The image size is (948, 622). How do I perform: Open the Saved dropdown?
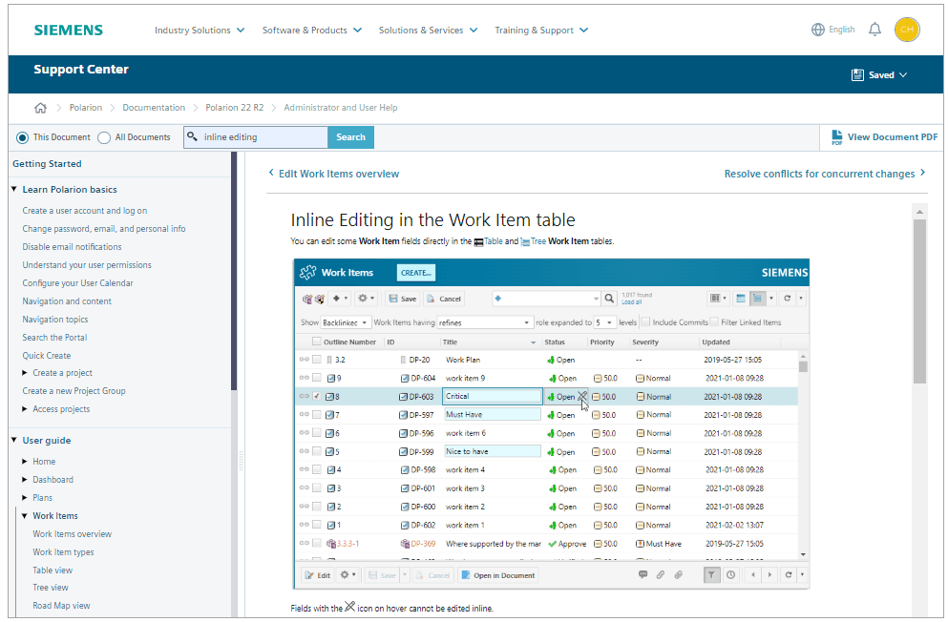coord(879,75)
